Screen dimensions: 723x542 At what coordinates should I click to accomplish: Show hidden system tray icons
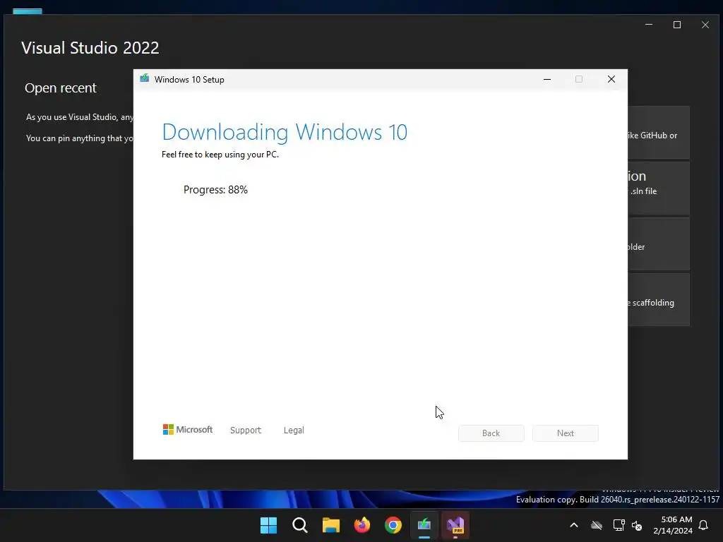[574, 525]
